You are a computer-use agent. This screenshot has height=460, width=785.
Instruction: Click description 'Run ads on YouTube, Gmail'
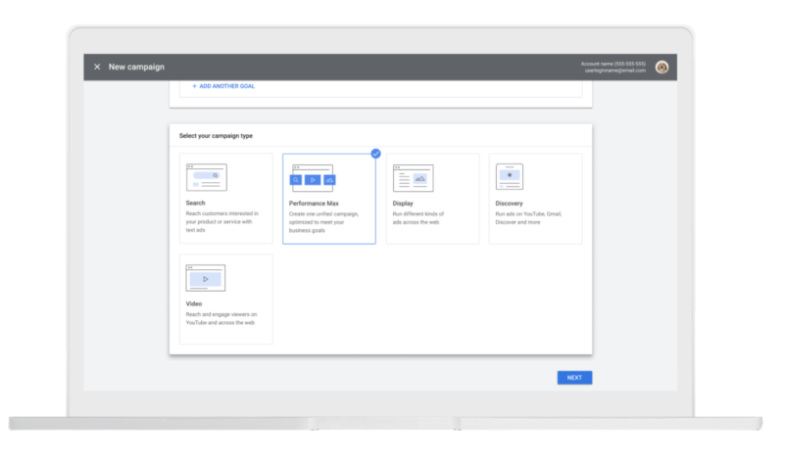click(528, 214)
